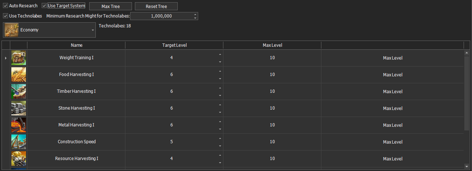This screenshot has height=171, width=472.
Task: Click the Minimum Research Might input field
Action: [x=161, y=16]
